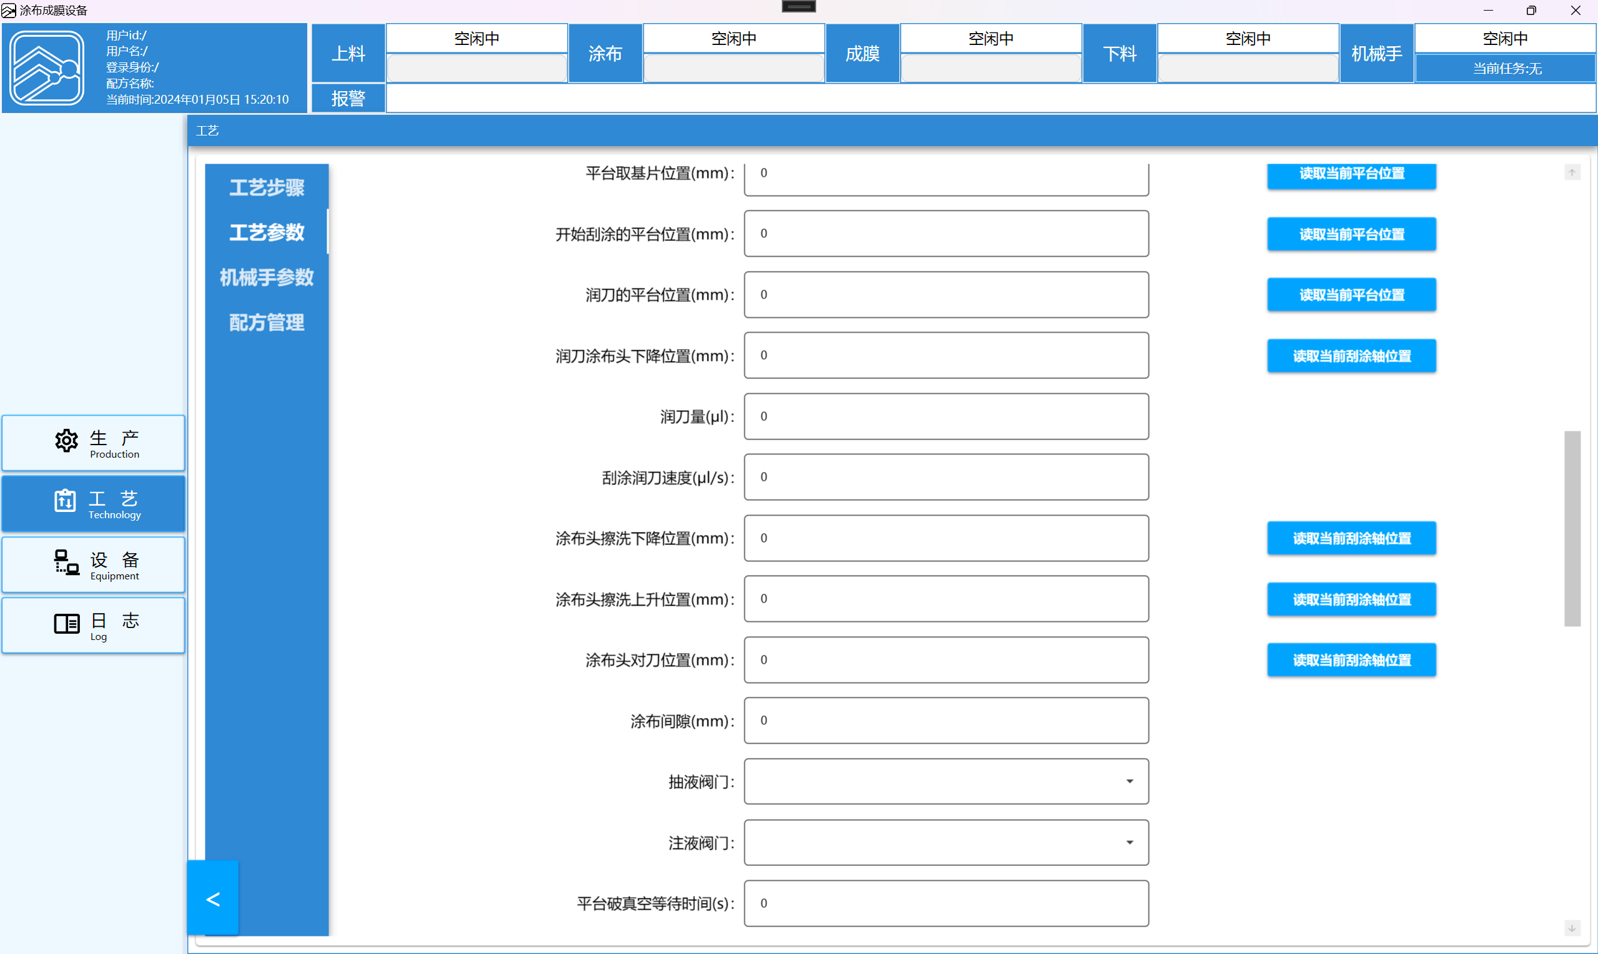Switch to 工艺步骤 tab

[267, 187]
